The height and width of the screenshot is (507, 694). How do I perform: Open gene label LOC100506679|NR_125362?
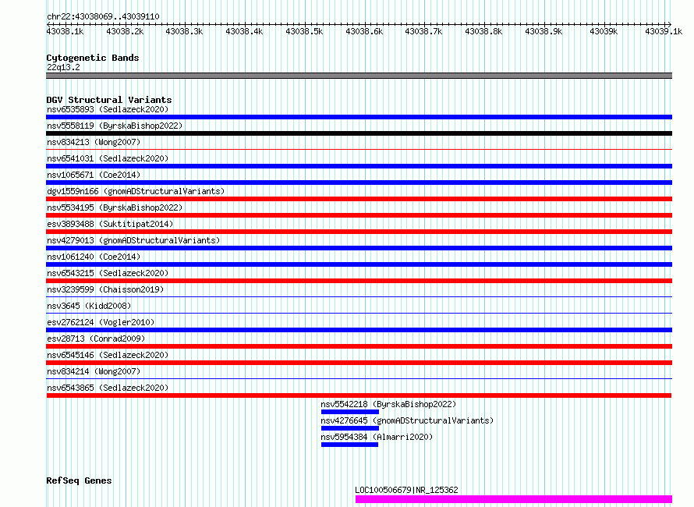tap(406, 490)
